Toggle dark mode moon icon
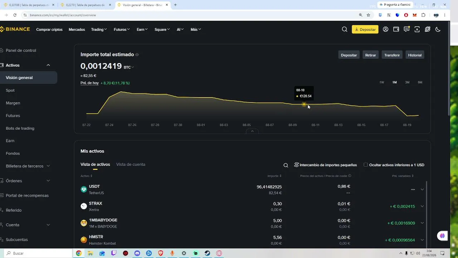The width and height of the screenshot is (458, 258). [438, 29]
